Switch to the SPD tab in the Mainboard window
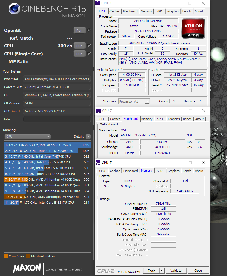The image size is (227, 276). tap(160, 119)
